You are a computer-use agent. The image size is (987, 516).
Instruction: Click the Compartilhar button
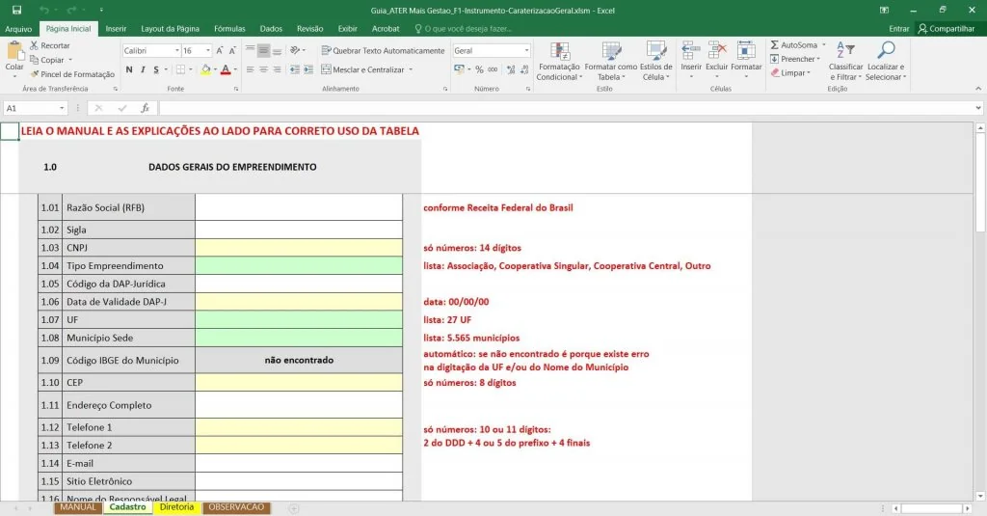[947, 29]
